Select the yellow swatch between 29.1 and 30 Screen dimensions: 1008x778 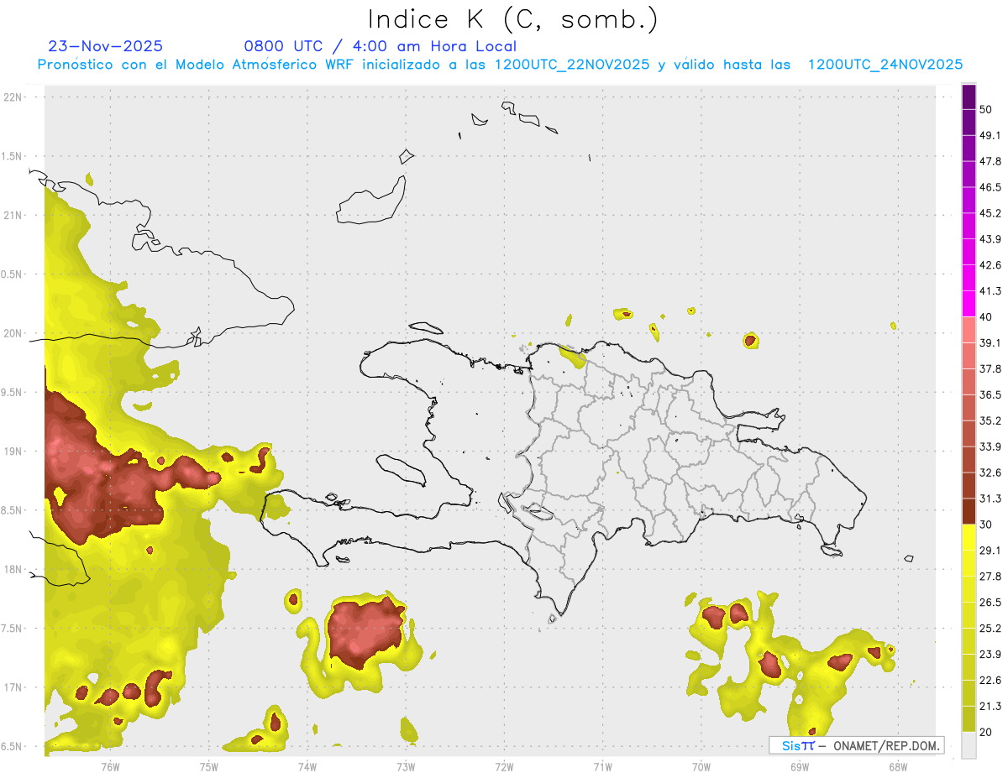click(969, 537)
